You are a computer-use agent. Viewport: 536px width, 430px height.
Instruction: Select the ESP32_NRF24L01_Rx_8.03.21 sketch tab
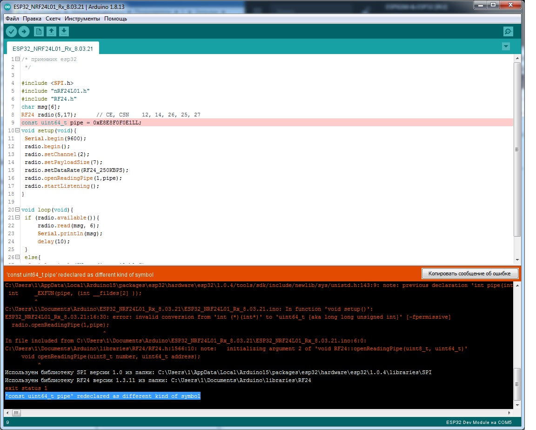pyautogui.click(x=53, y=48)
